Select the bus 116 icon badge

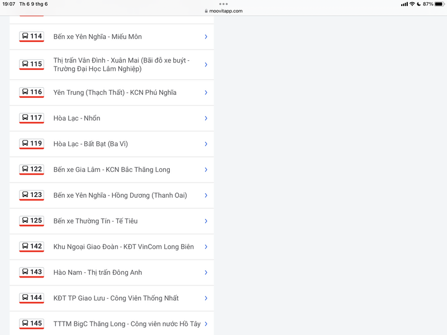click(x=32, y=92)
